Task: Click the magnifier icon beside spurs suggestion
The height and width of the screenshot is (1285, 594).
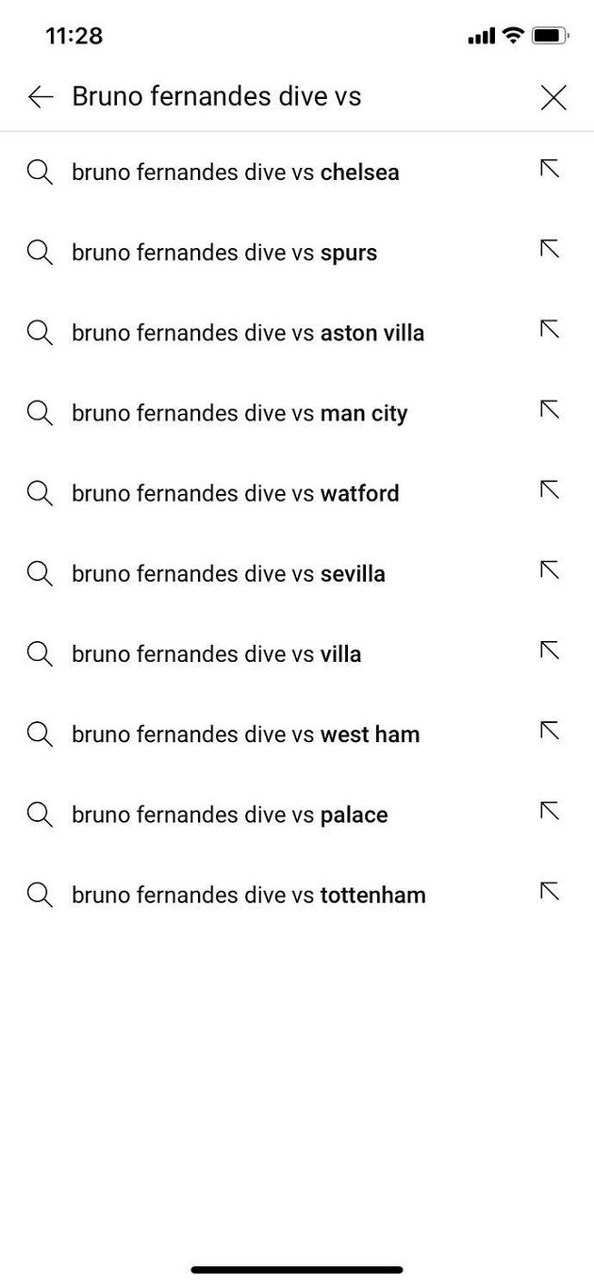Action: pyautogui.click(x=39, y=253)
